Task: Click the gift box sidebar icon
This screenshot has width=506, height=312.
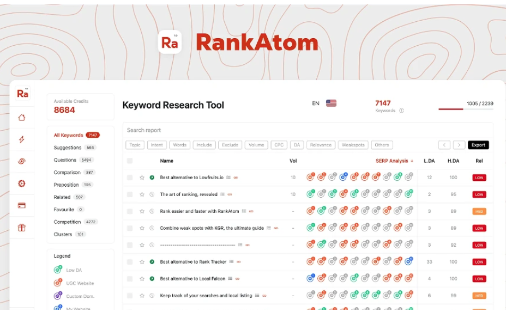Action: tap(22, 228)
